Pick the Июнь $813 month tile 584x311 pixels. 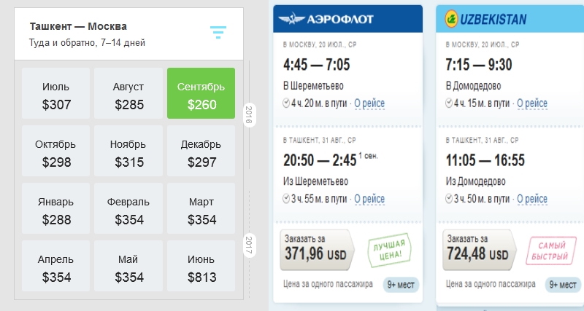[201, 267]
